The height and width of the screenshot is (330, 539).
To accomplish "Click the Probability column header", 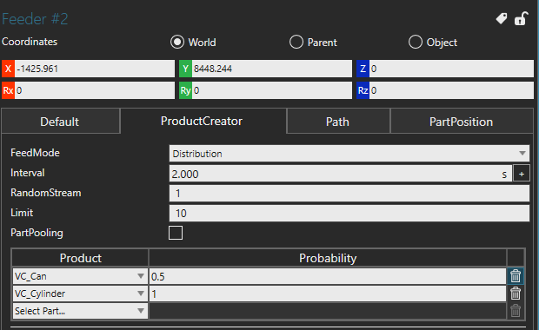I will pyautogui.click(x=328, y=258).
